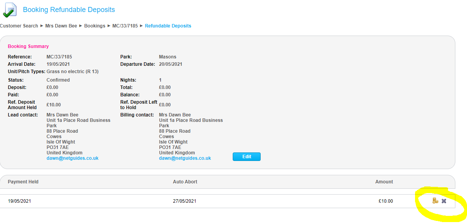Viewport: 467px width, 224px height.
Task: Click the £10.00 amount in the deposit row
Action: tap(386, 201)
